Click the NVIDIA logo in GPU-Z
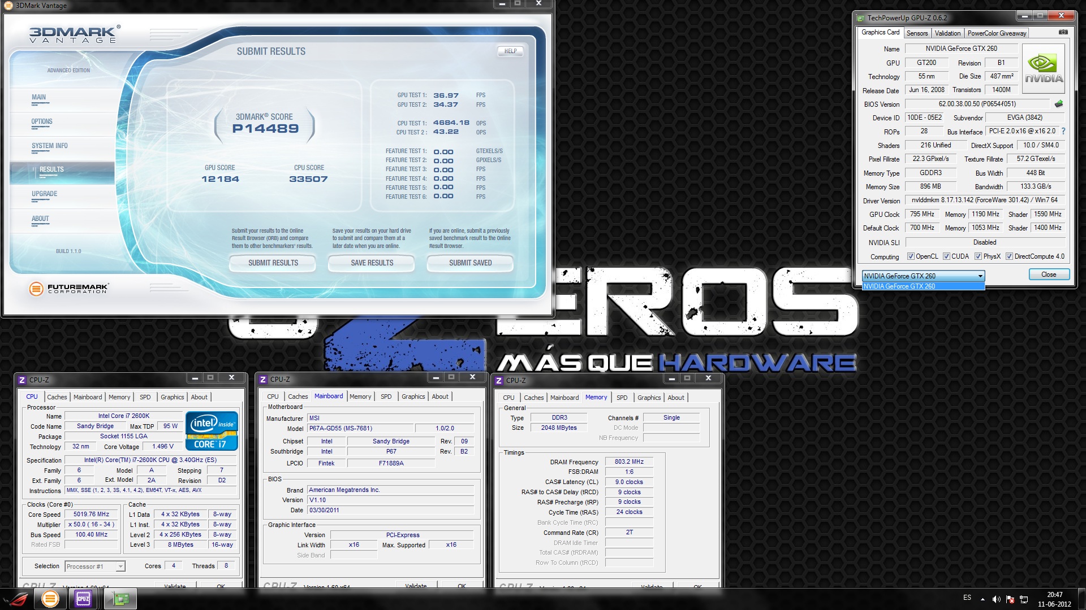This screenshot has height=610, width=1086. 1044,69
